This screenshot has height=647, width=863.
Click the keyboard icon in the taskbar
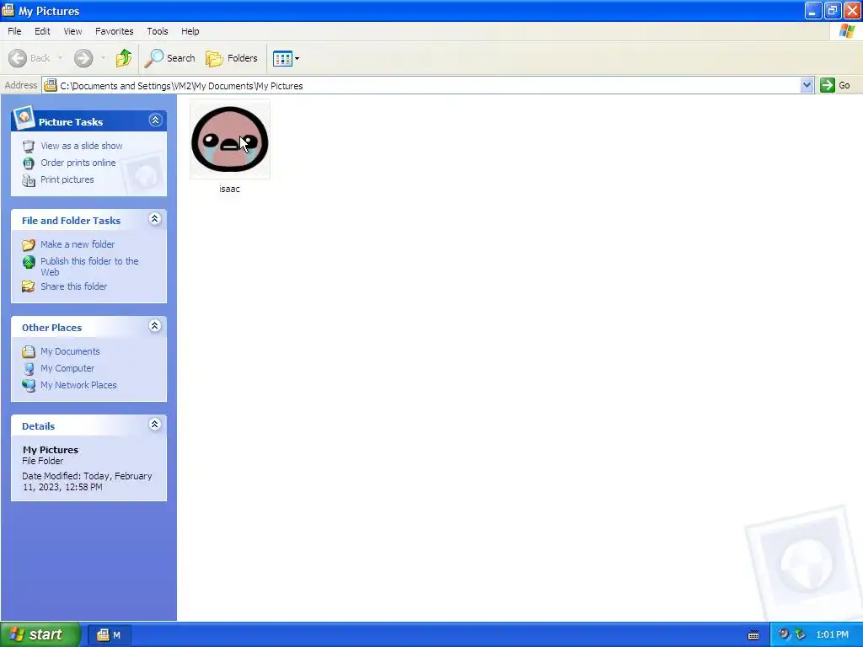click(753, 635)
